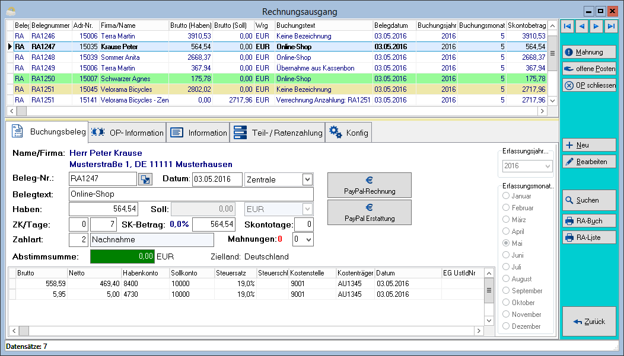Viewport: 624px width, 356px height.
Task: Click PayPal Erstattung button
Action: (370, 213)
